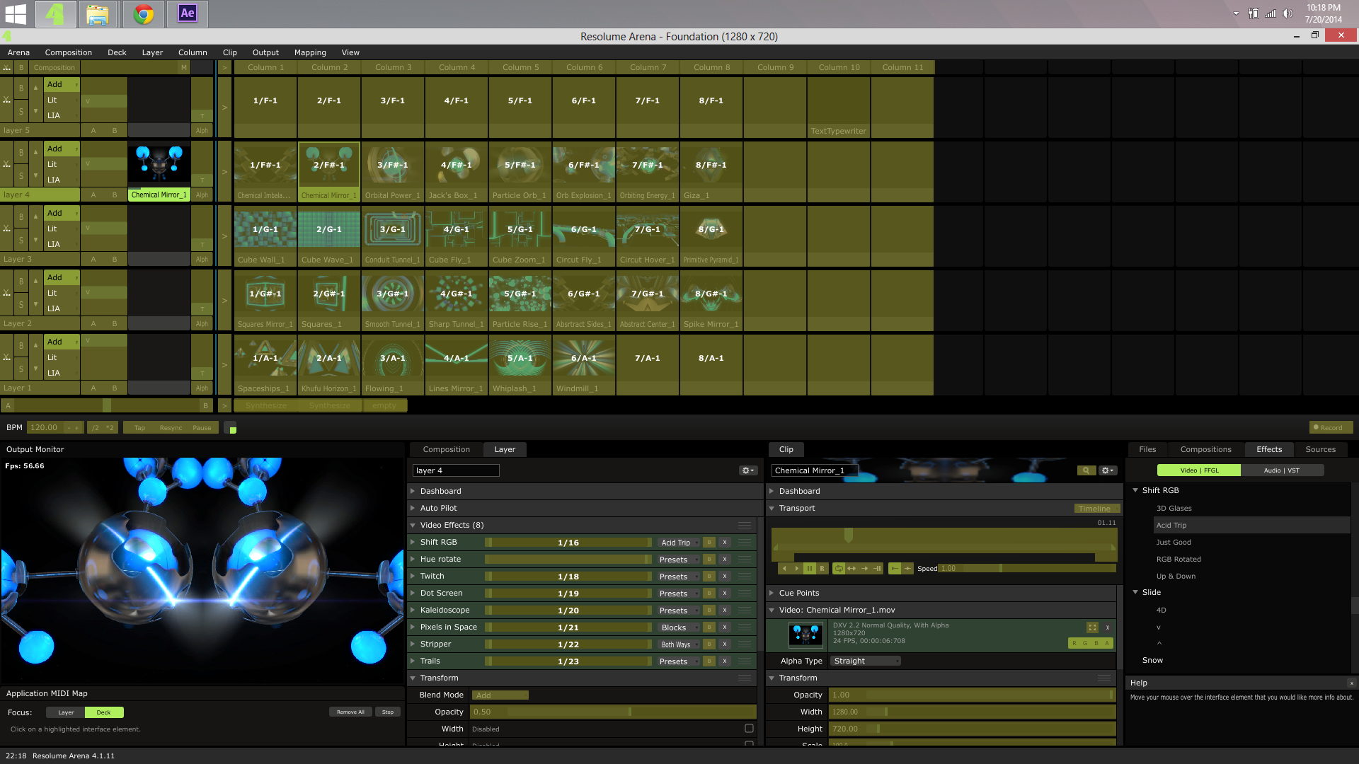Click the loop playback mode icon
Screen dimensions: 1359x764
pyautogui.click(x=839, y=568)
